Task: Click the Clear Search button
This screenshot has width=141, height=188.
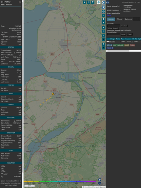Action: pos(113,28)
